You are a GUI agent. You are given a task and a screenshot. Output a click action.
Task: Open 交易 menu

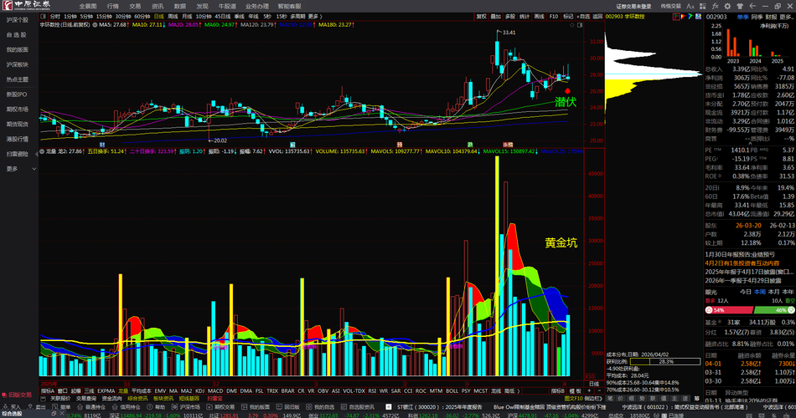135,6
